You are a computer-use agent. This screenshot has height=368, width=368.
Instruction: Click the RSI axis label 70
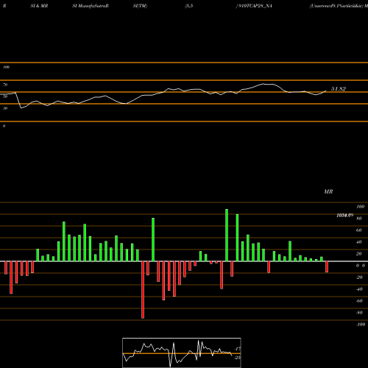click(x=5, y=85)
